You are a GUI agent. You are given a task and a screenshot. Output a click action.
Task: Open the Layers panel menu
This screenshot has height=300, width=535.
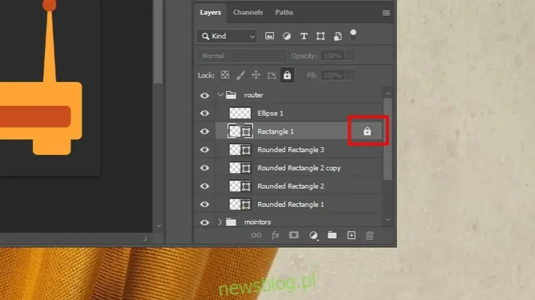[x=386, y=13]
